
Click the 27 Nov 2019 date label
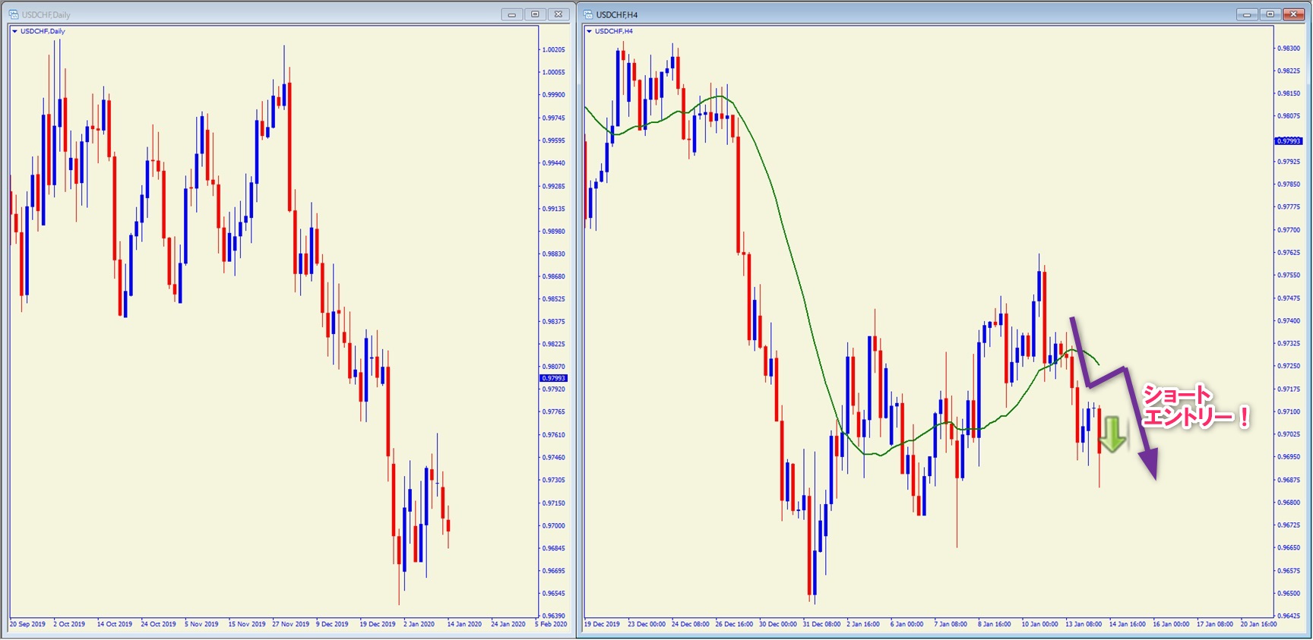(291, 624)
